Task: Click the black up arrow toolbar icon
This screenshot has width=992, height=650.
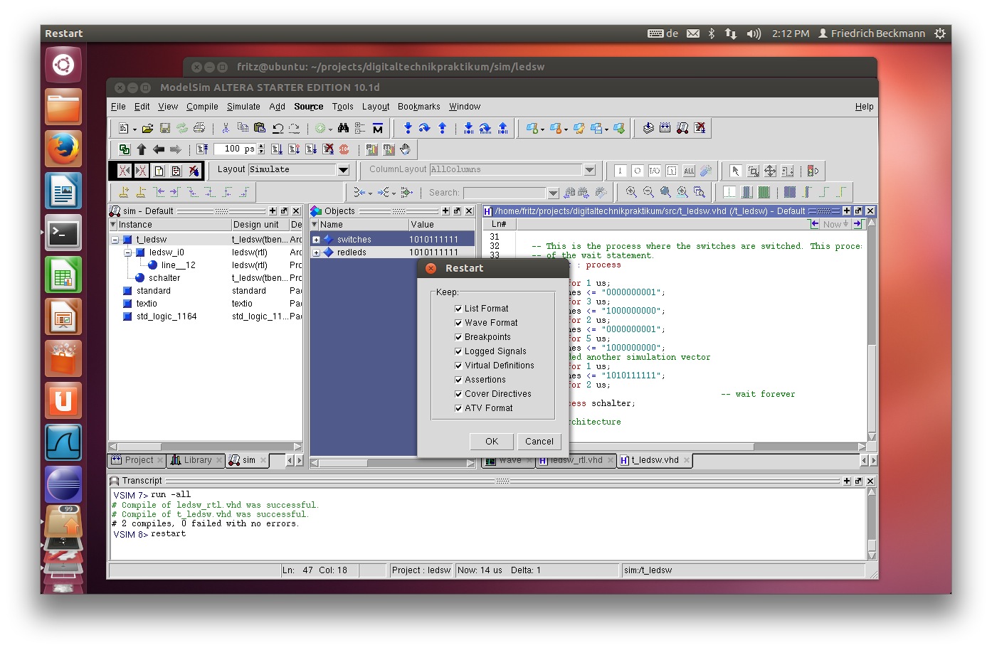Action: click(142, 149)
